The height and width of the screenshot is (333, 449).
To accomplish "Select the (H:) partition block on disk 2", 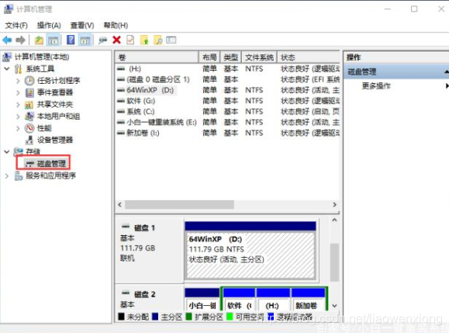I will coord(273,300).
